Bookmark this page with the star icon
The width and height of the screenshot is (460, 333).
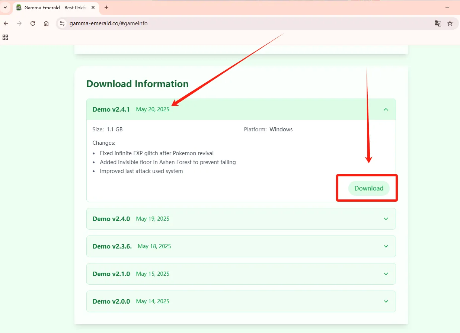(450, 23)
